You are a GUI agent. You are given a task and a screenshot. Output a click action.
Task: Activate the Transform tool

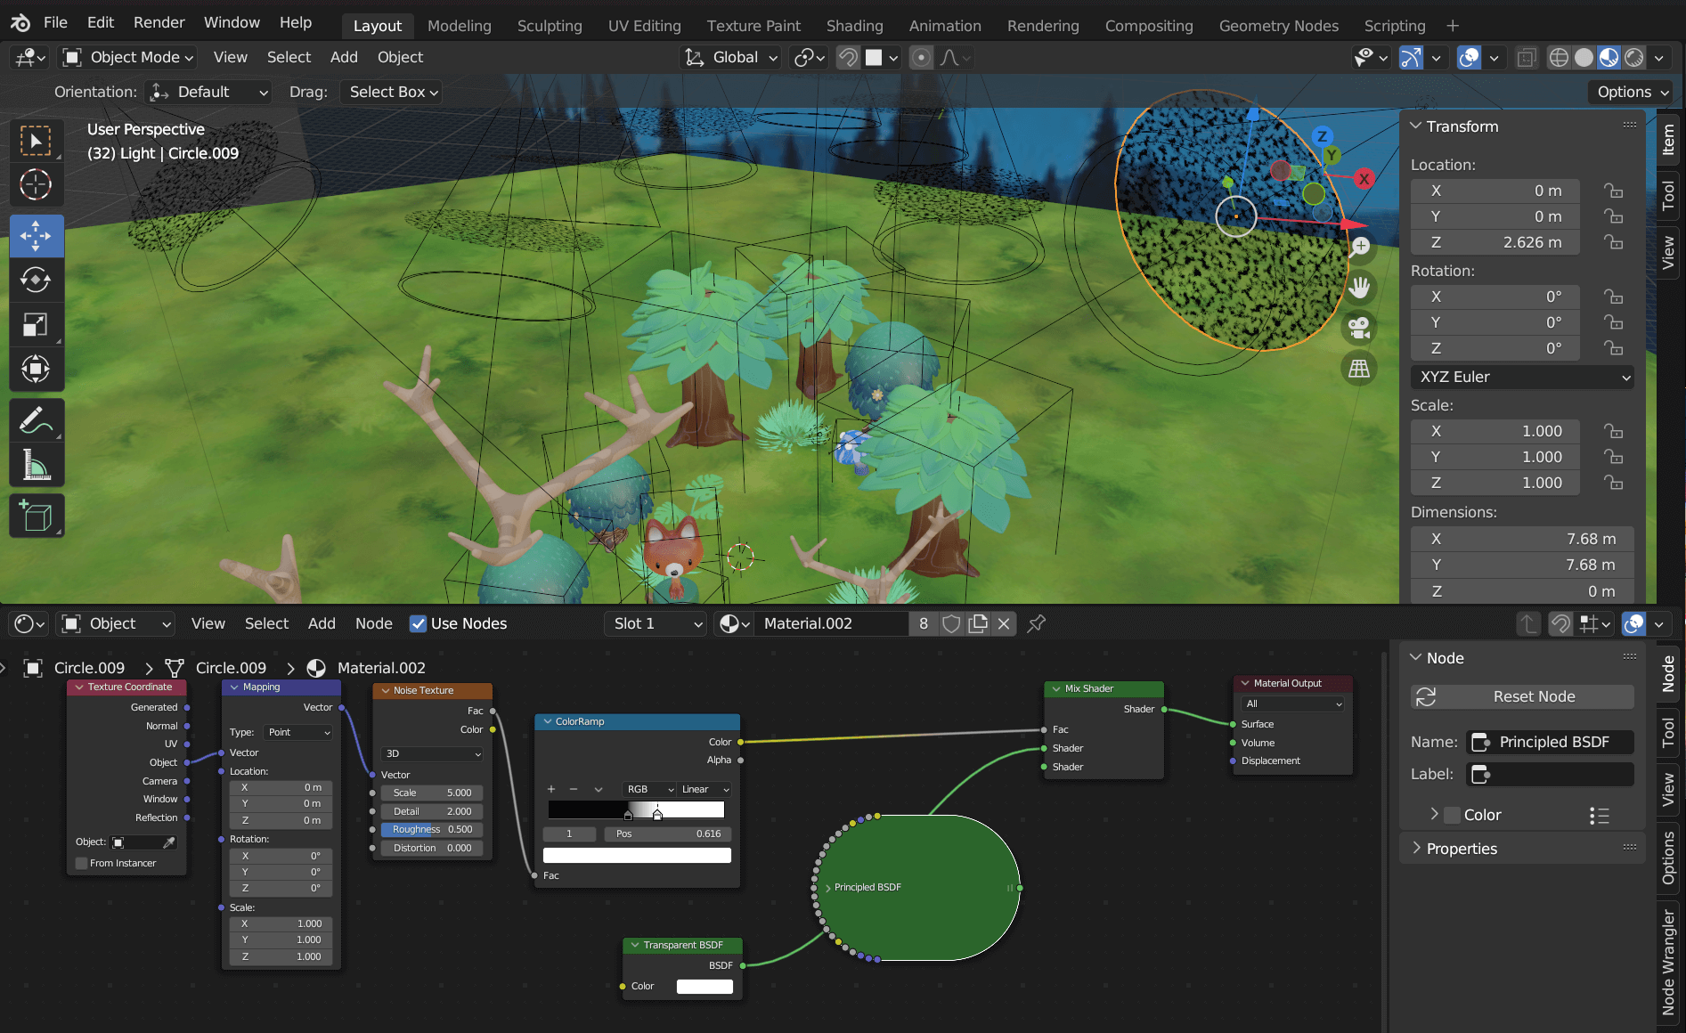tap(36, 369)
